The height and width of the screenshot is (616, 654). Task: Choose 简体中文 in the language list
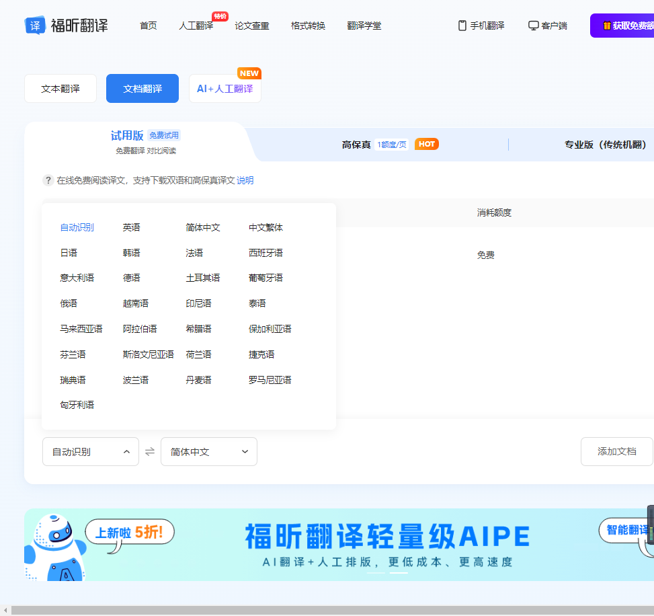coord(203,227)
